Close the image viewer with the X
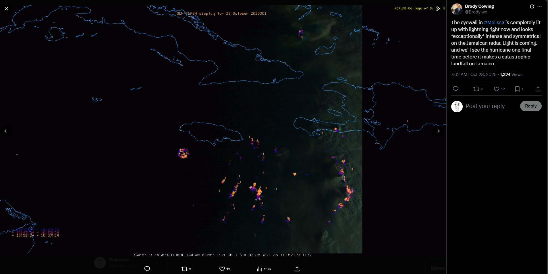The height and width of the screenshot is (274, 548). 6,9
